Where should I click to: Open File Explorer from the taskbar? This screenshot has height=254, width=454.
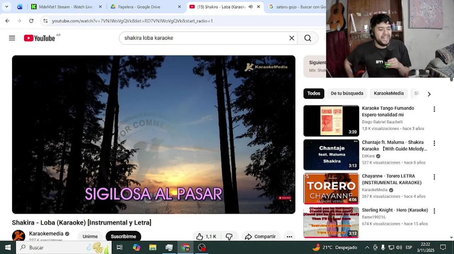(153, 247)
